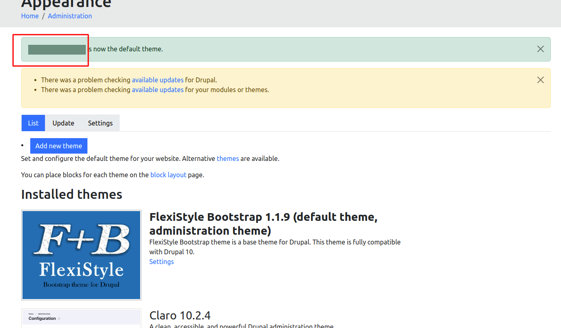The height and width of the screenshot is (328, 561).
Task: Switch to the Update tab
Action: [x=63, y=123]
